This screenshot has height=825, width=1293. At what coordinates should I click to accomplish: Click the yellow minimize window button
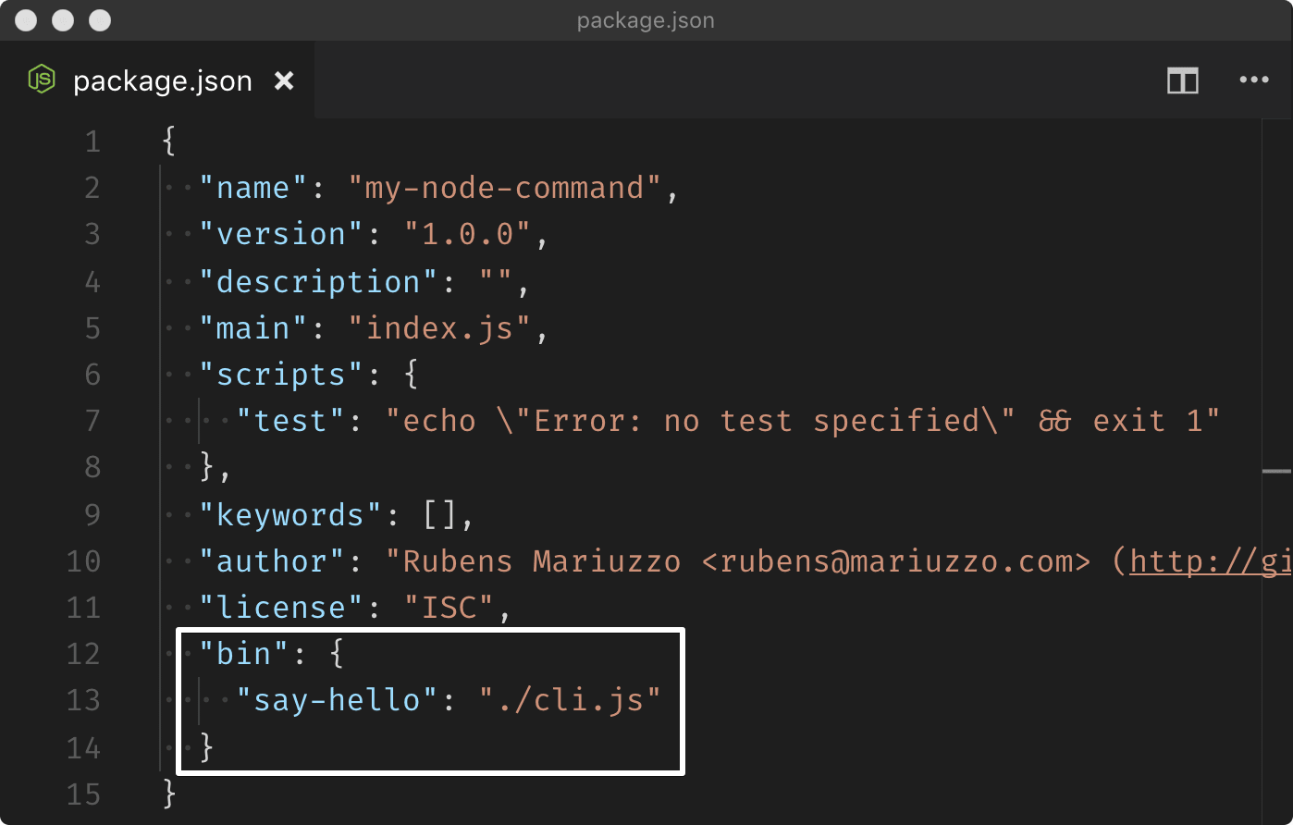[x=63, y=20]
